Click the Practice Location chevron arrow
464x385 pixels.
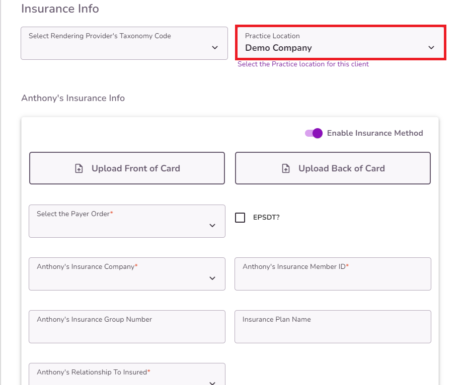click(431, 48)
